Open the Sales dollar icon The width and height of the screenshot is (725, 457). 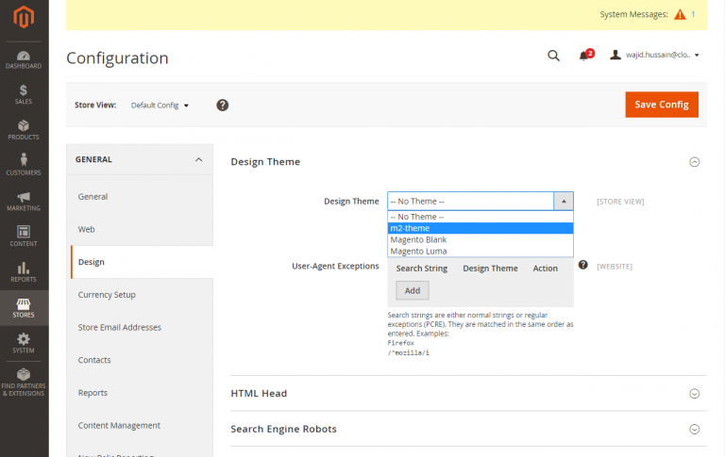click(x=23, y=93)
